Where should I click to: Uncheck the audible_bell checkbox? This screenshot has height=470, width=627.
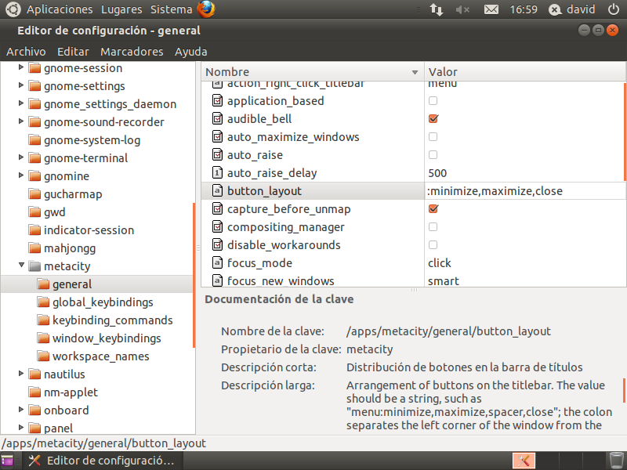(x=433, y=119)
